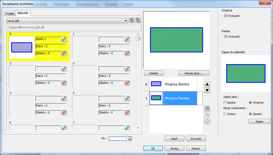The image size is (273, 155).
Task: Click the Wyczyść button
Action: [196, 139]
